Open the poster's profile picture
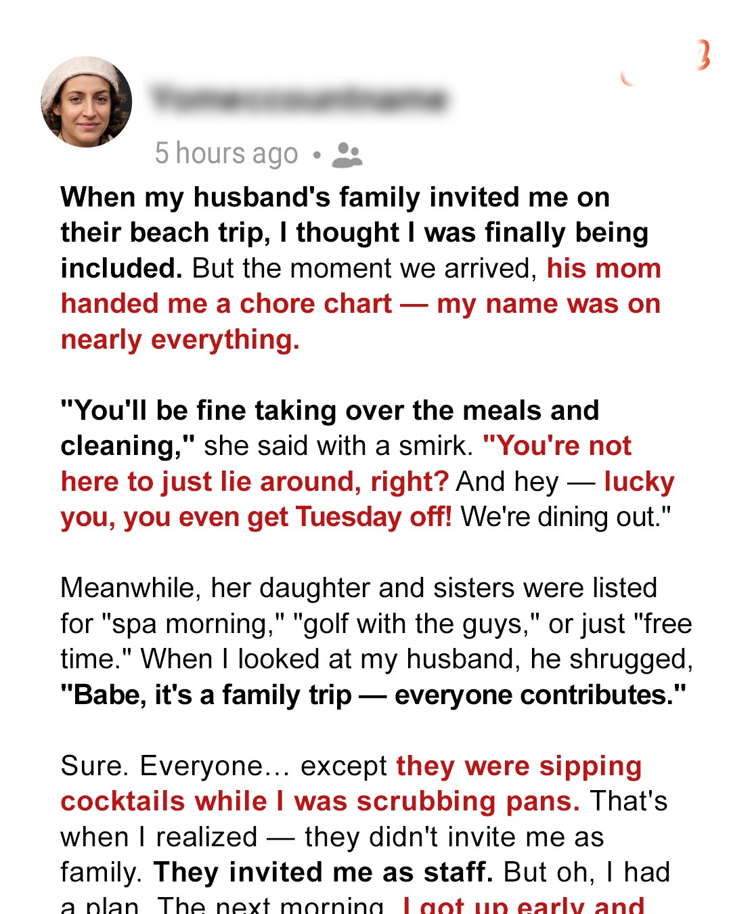Viewport: 731px width, 914px height. tap(87, 102)
